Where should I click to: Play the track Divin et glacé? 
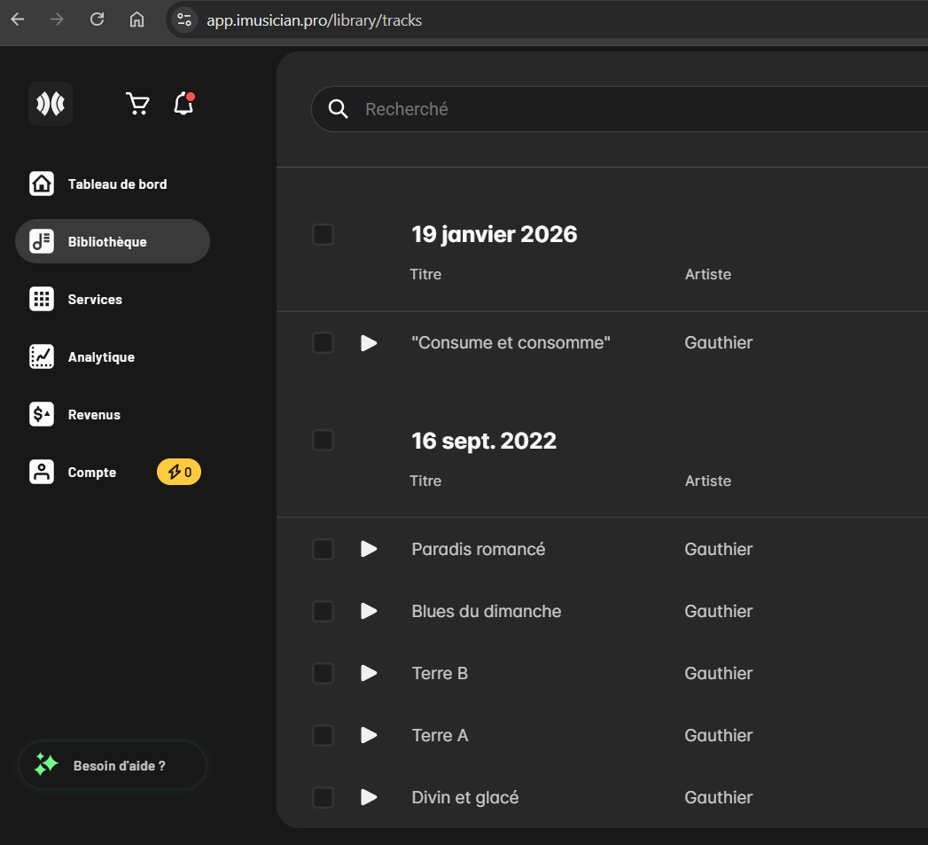click(x=369, y=798)
